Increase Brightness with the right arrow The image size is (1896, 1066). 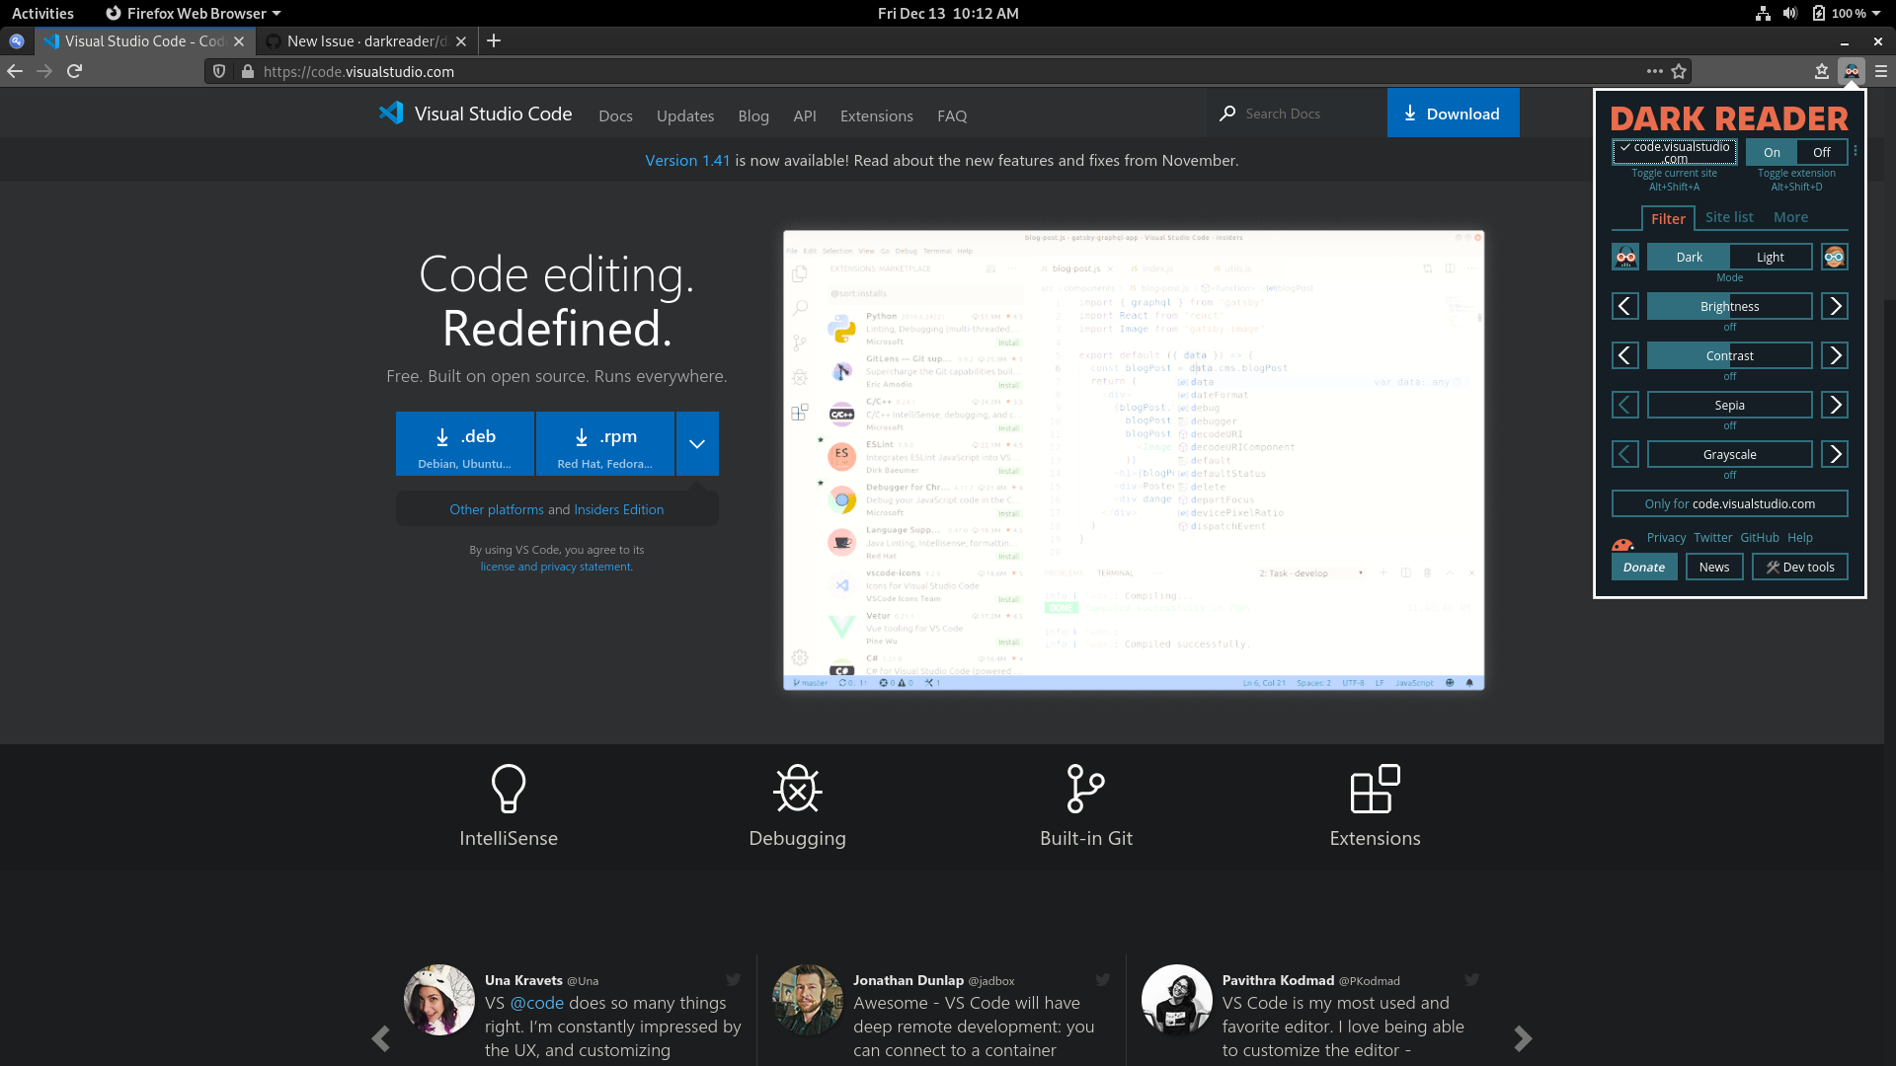1834,306
